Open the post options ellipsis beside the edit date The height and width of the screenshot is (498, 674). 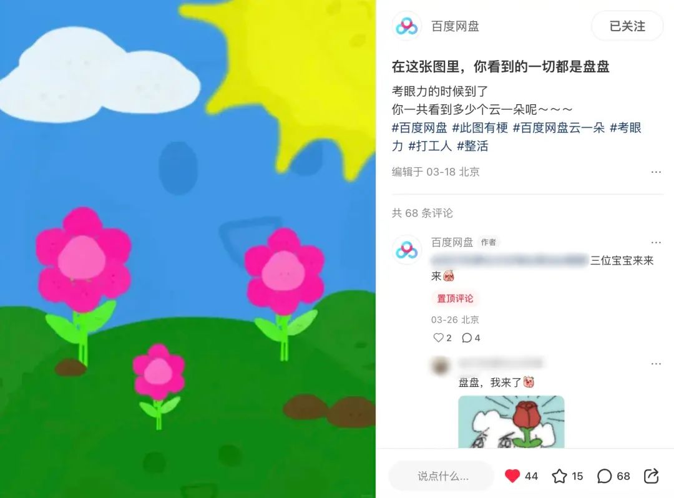coord(656,172)
